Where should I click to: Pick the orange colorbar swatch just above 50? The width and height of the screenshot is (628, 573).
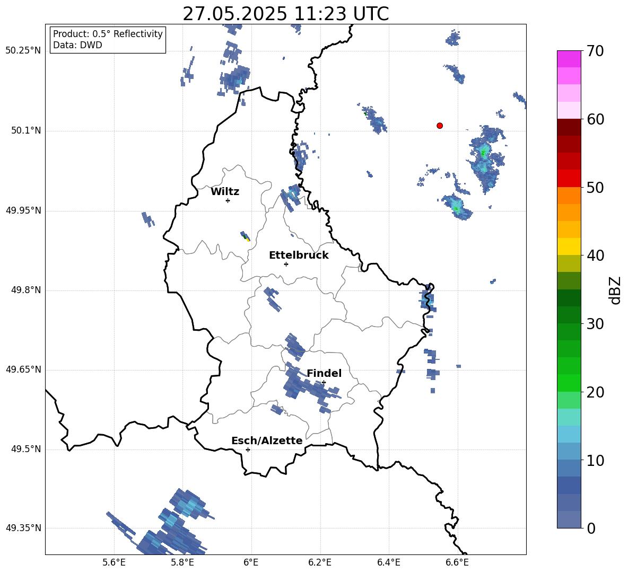569,196
